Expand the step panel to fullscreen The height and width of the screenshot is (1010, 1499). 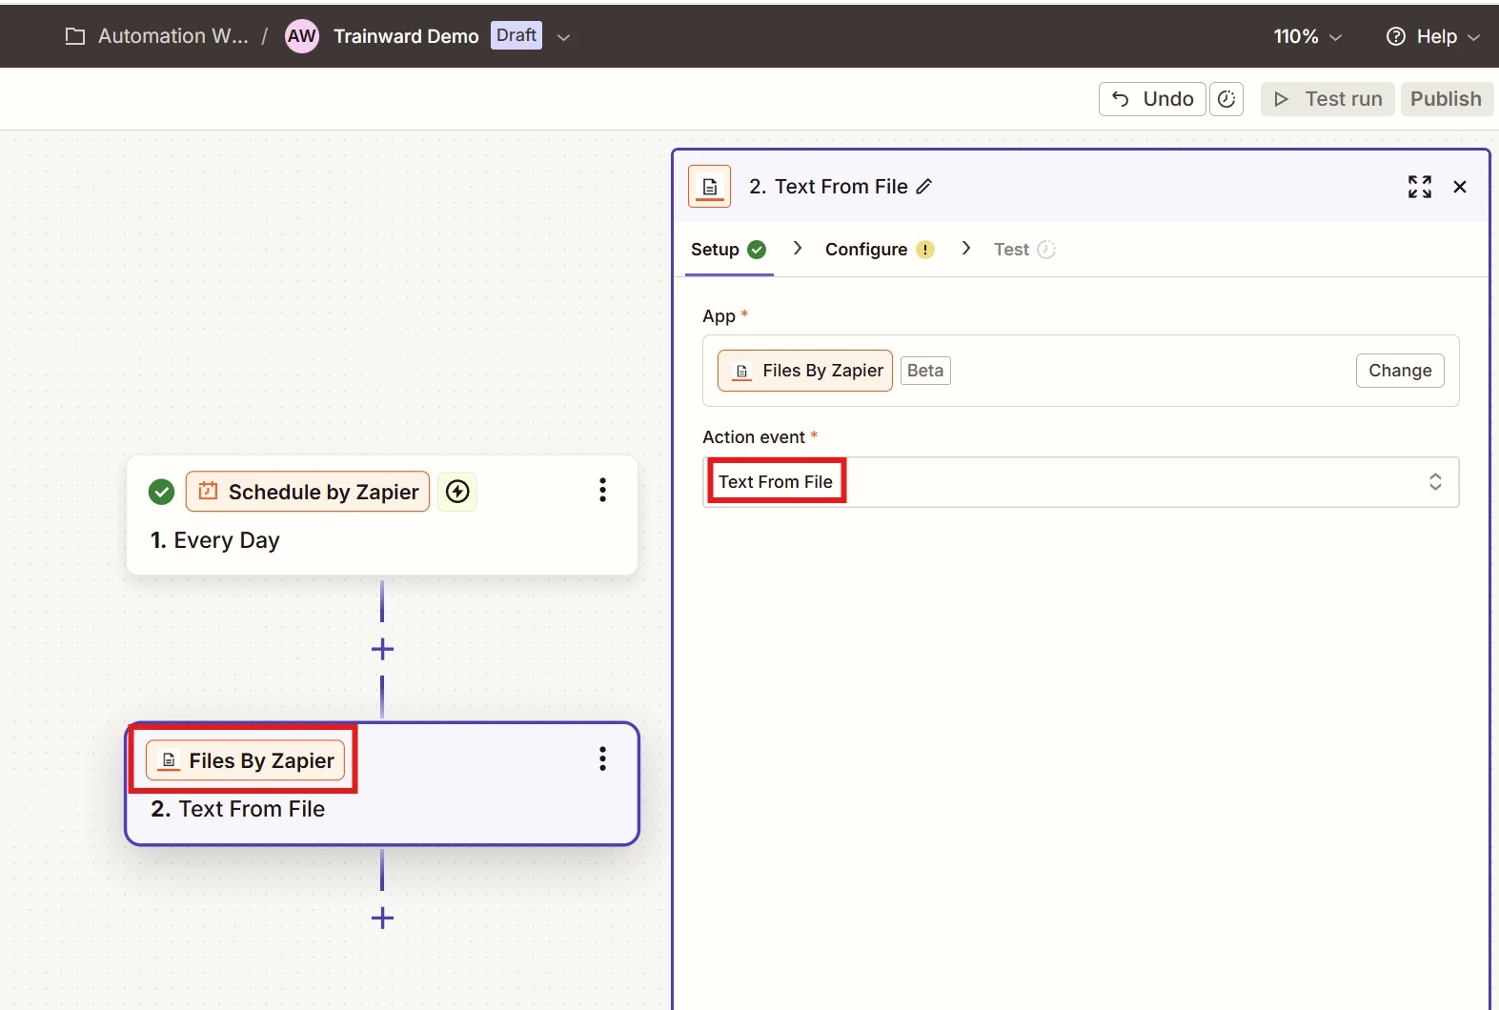(x=1420, y=187)
